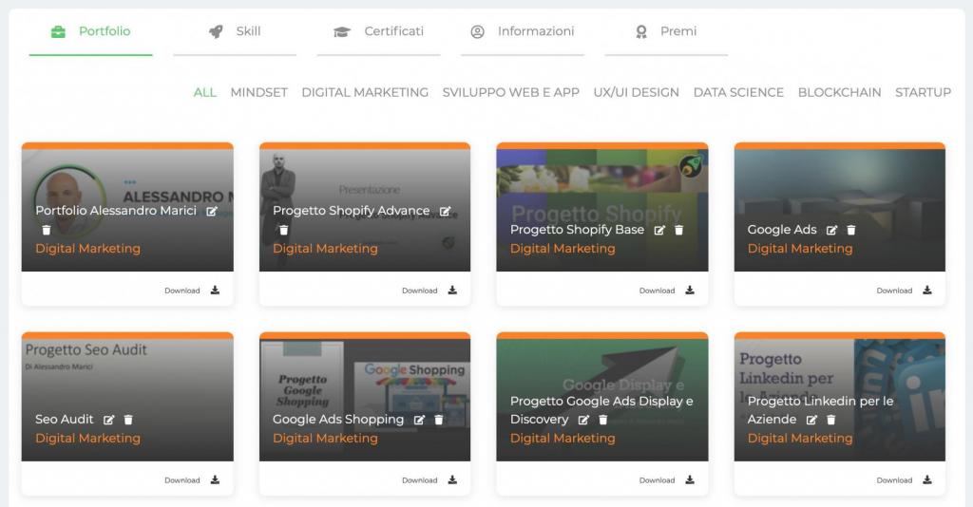This screenshot has height=507, width=973.
Task: Click Download text on Progetto Linkedin card
Action: pyautogui.click(x=894, y=480)
